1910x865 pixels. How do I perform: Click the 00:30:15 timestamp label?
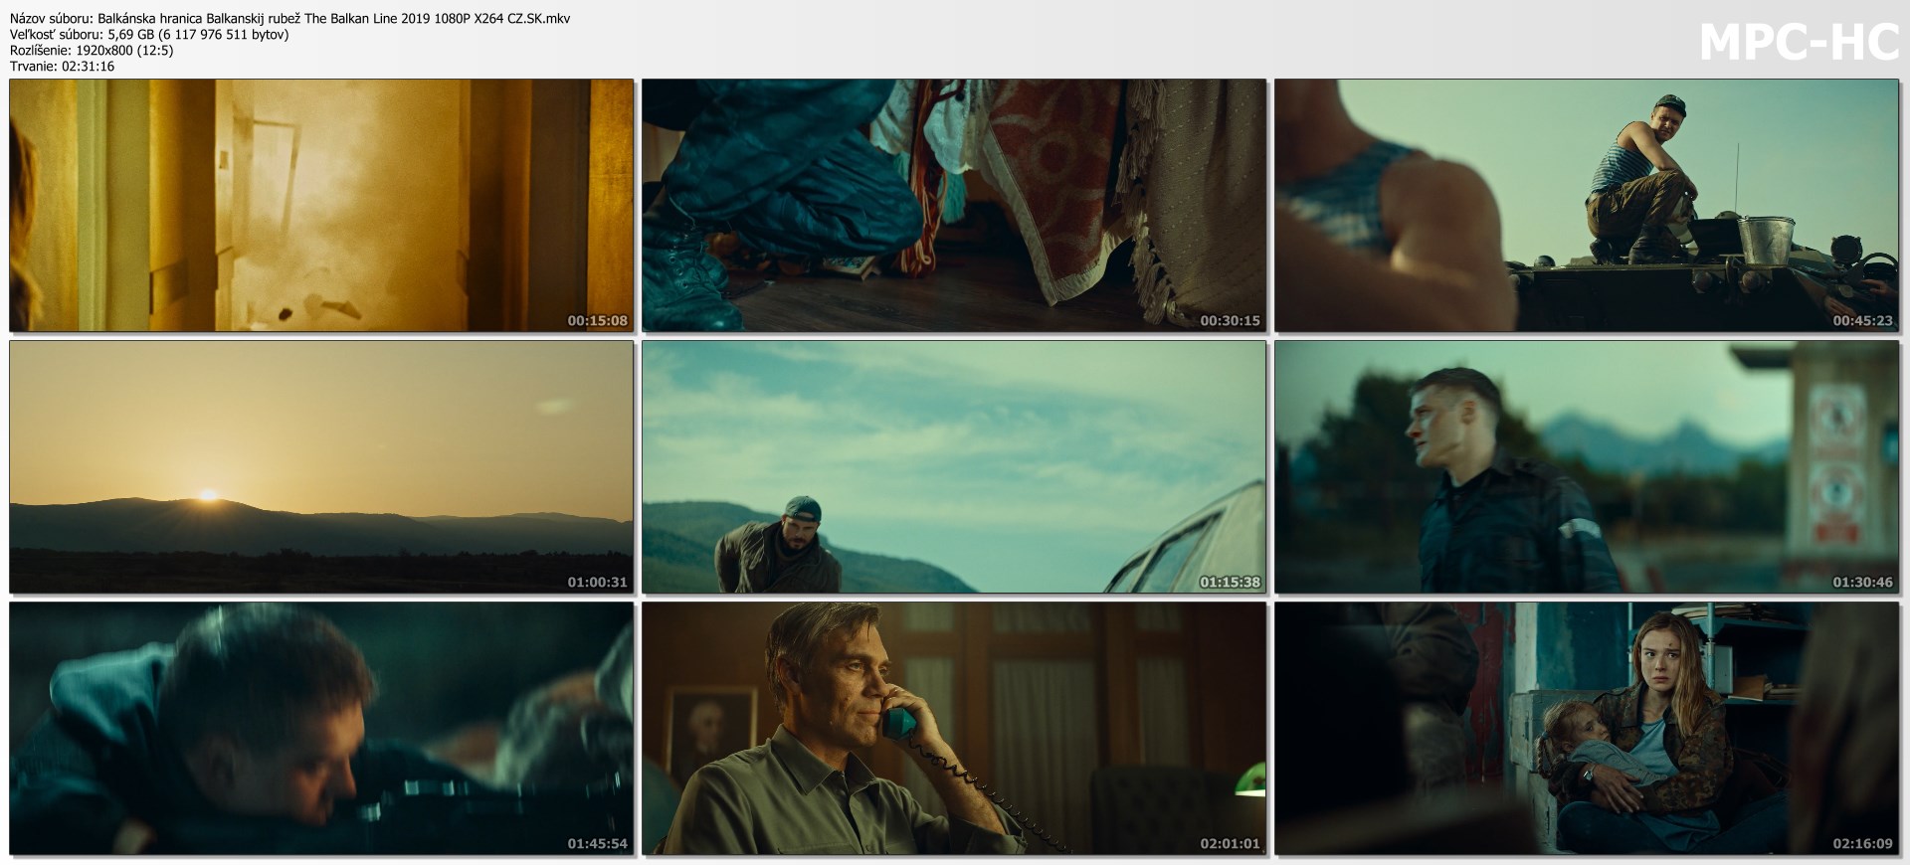[x=1231, y=321]
